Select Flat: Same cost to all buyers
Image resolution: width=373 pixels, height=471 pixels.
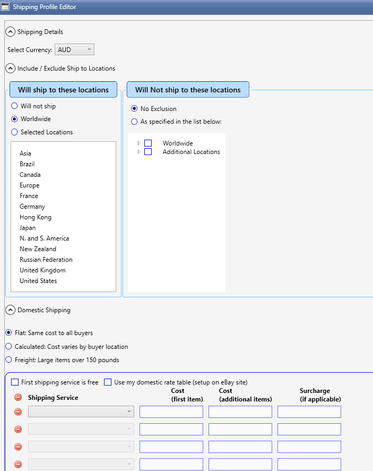click(8, 333)
